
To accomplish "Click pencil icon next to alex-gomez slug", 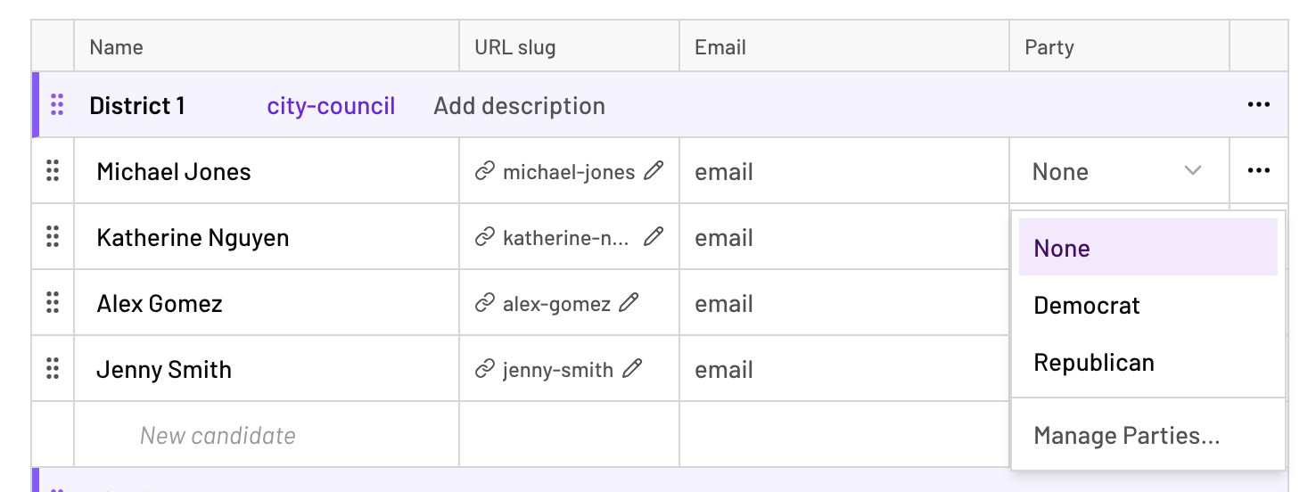I will [x=629, y=302].
